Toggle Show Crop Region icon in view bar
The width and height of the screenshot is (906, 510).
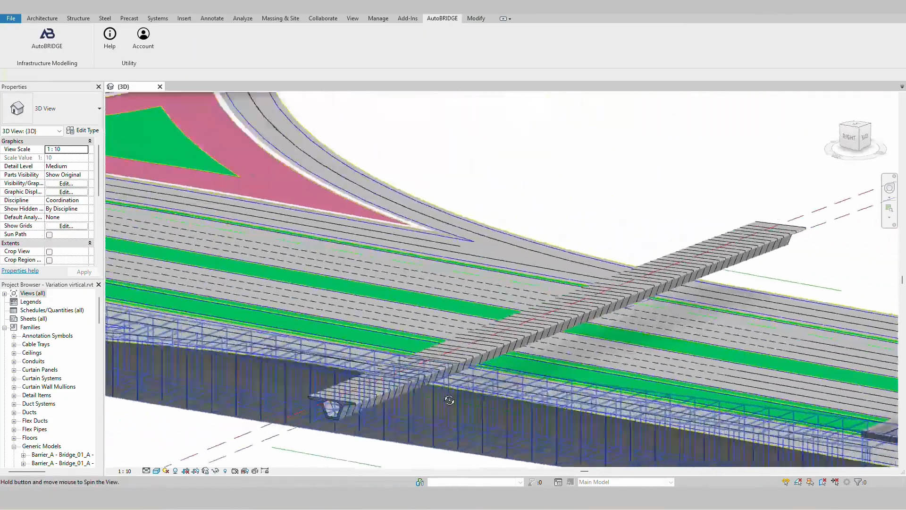click(195, 471)
